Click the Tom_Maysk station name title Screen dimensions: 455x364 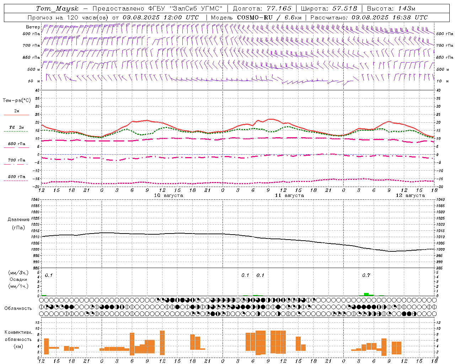(x=57, y=9)
